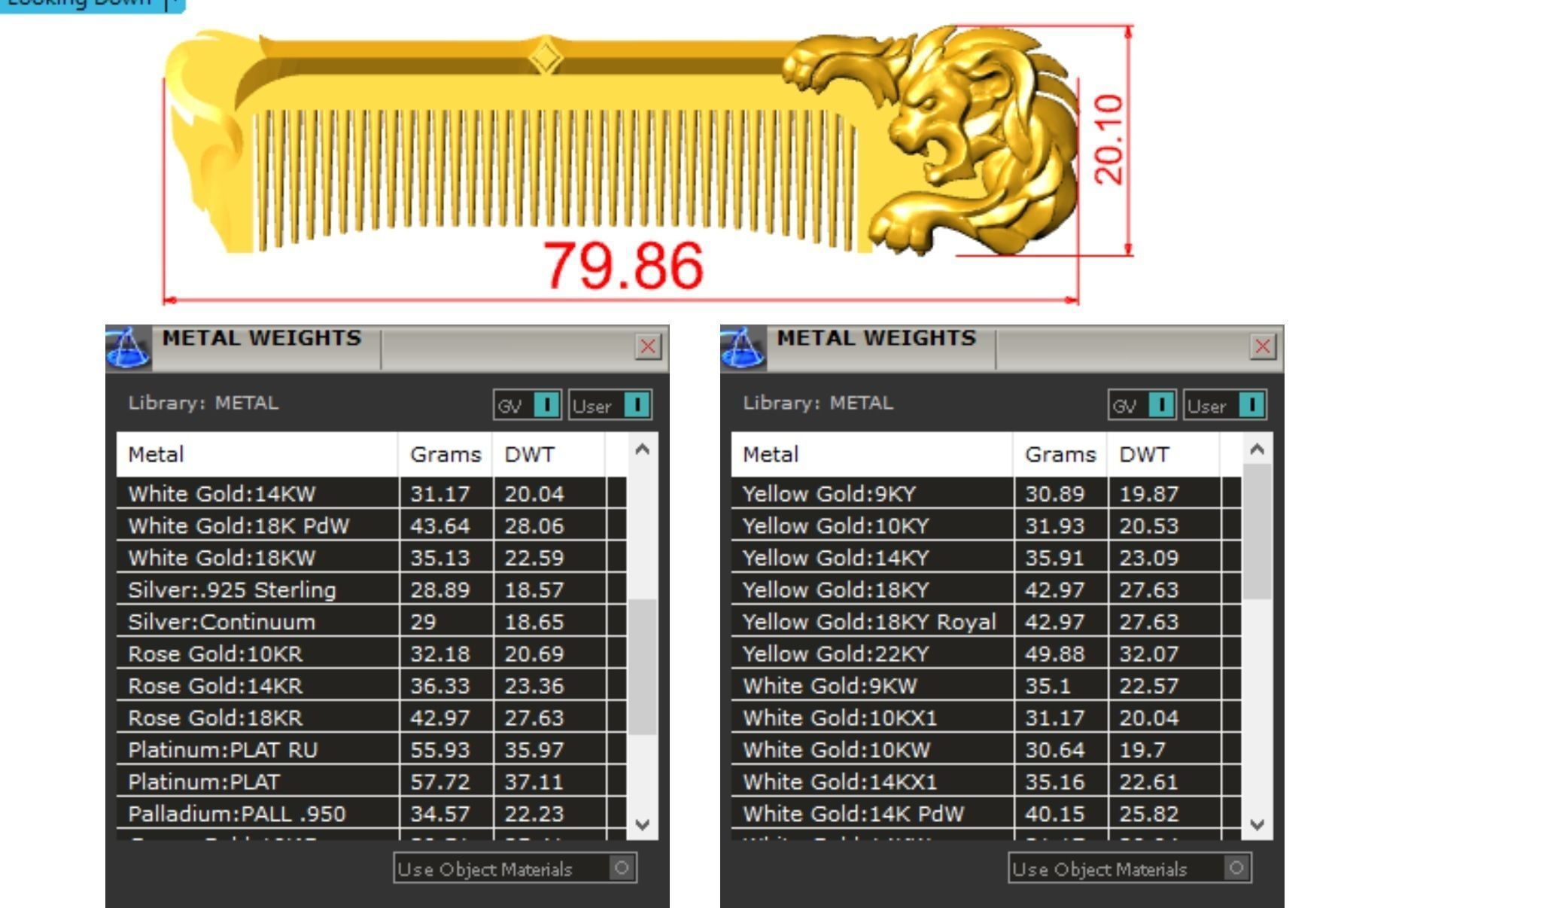This screenshot has width=1560, height=908.
Task: Select the White Gold:18KW row
Action: [x=371, y=557]
